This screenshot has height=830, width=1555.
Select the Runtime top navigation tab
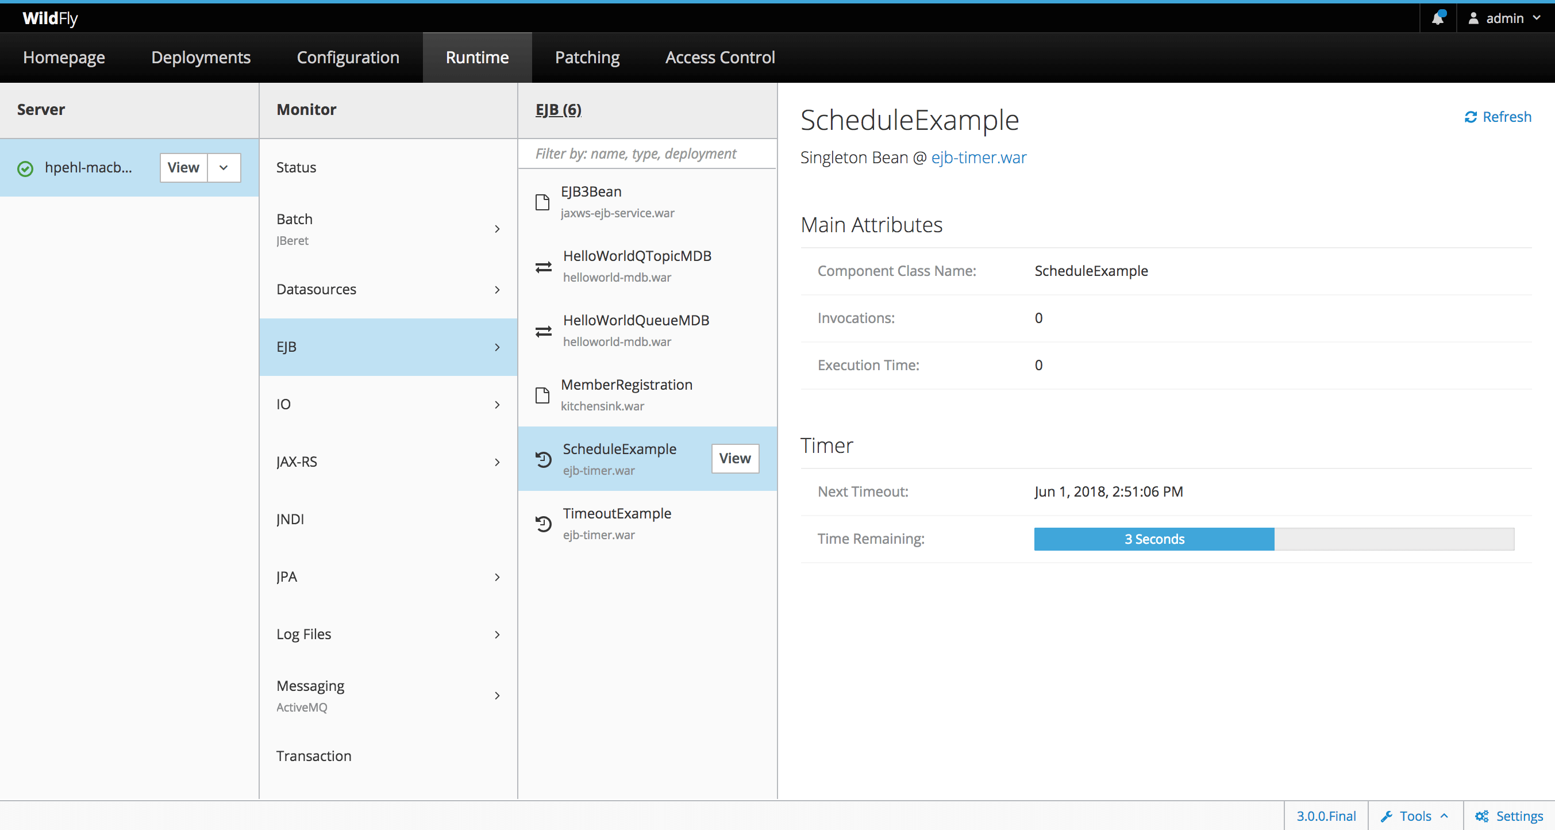coord(476,57)
